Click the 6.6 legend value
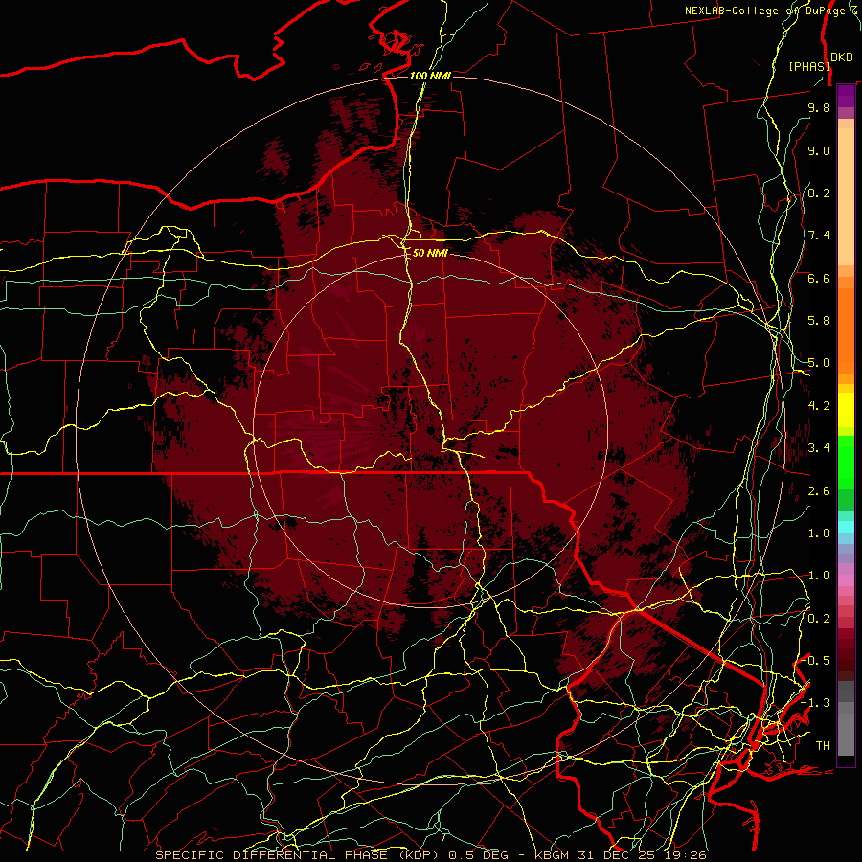 [819, 278]
